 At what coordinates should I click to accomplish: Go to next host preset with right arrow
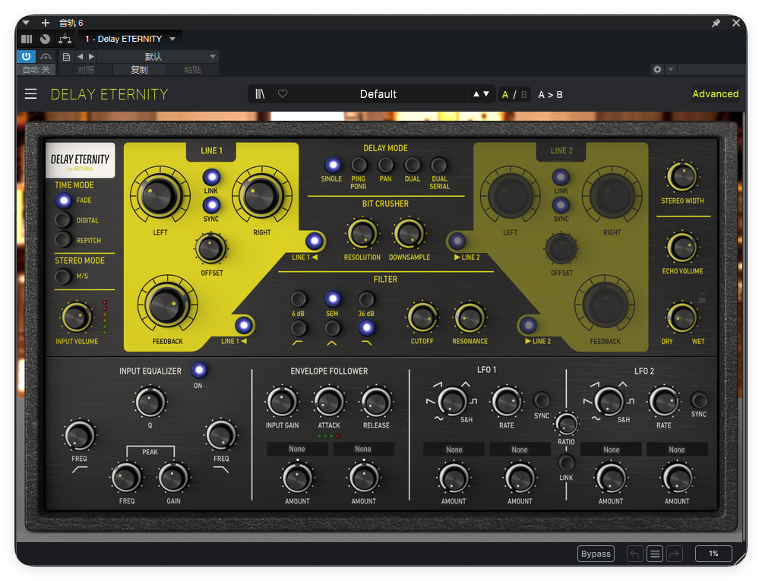click(91, 57)
